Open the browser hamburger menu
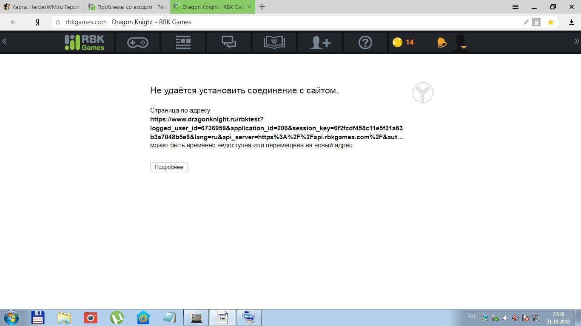This screenshot has height=326, width=581. (x=515, y=7)
